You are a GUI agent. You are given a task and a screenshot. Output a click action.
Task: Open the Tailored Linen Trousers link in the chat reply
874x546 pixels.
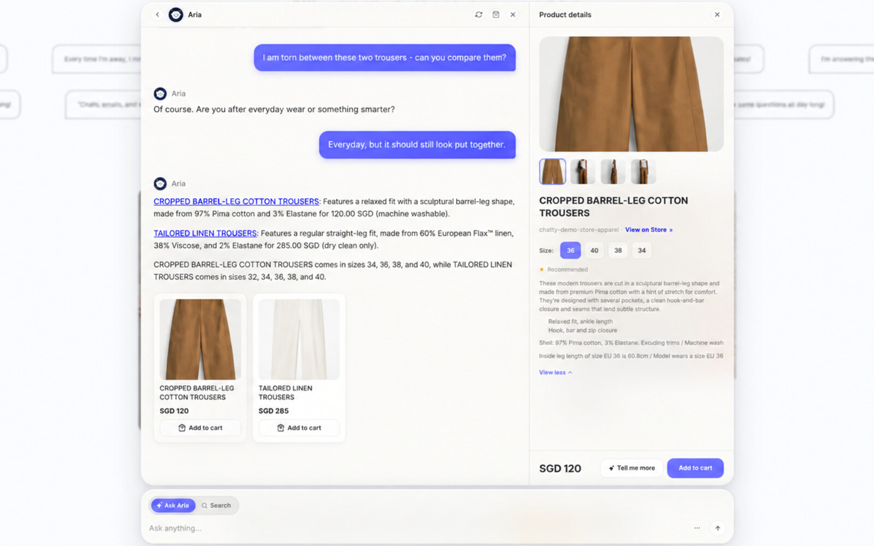click(205, 233)
